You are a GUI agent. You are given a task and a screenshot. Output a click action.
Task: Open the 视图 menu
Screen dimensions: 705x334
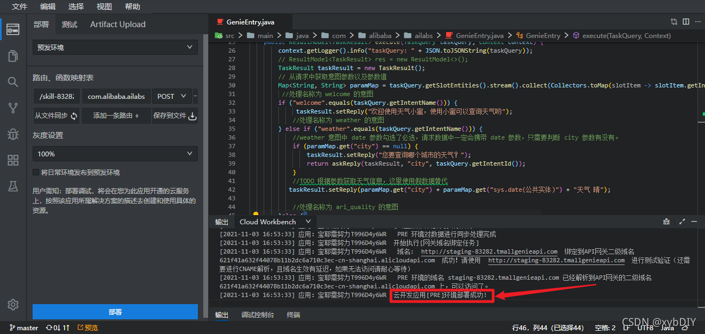coord(104,7)
